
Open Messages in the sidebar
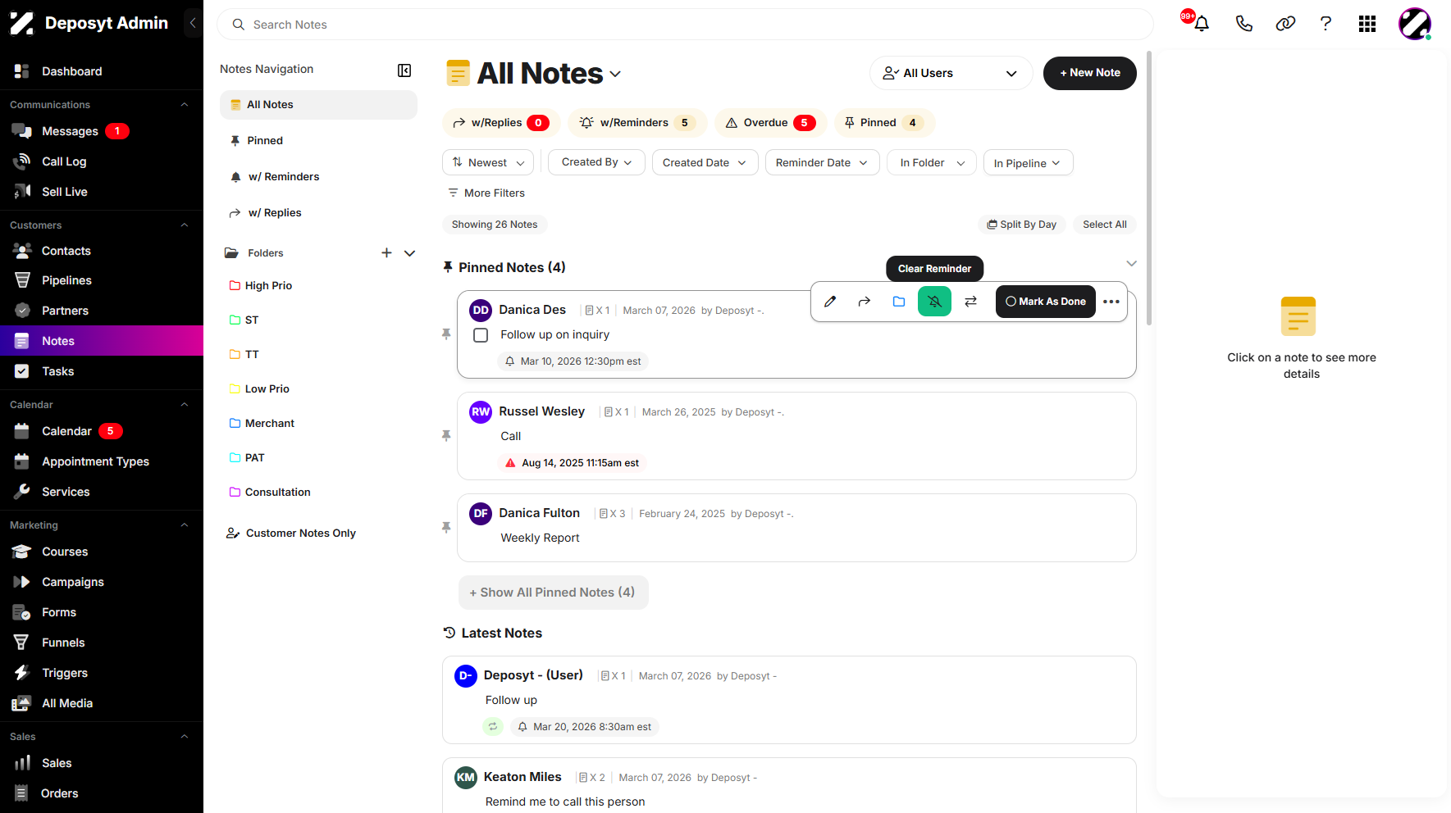pos(102,131)
